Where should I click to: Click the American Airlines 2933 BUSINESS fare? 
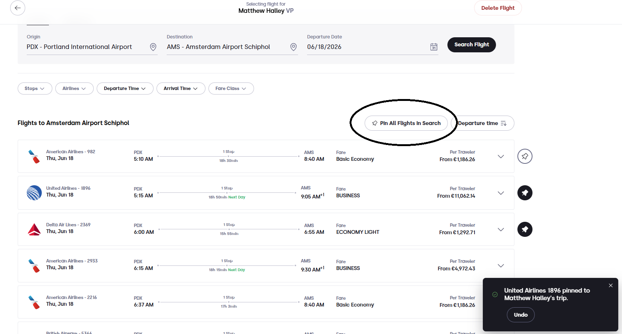click(x=348, y=268)
